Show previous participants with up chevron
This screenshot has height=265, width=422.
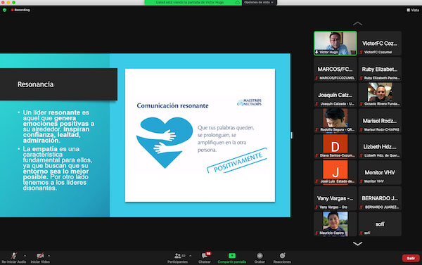[357, 24]
